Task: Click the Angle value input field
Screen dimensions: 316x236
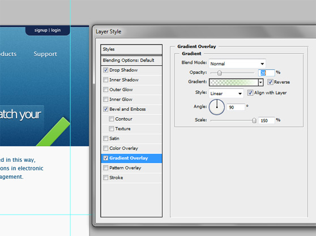Action: pyautogui.click(x=236, y=107)
